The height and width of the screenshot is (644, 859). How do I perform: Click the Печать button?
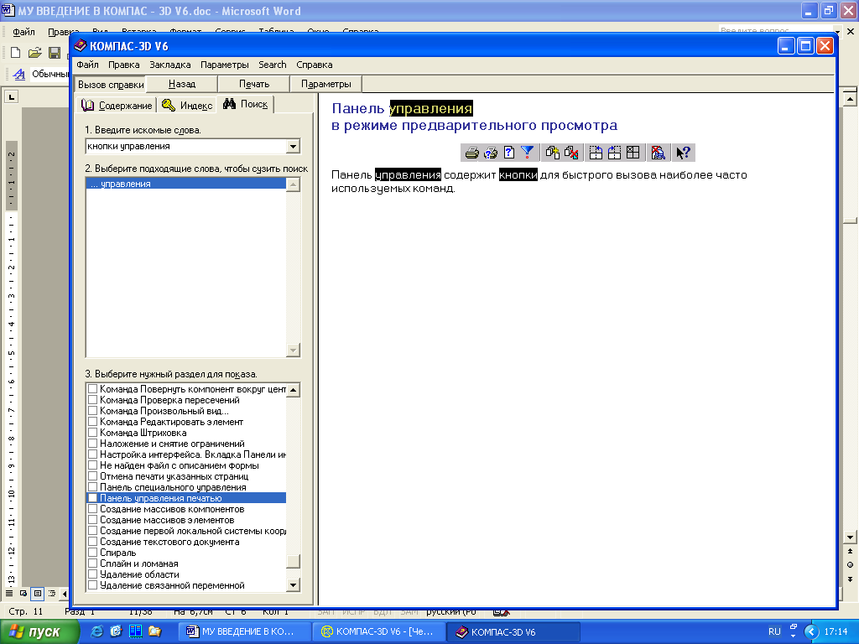pos(254,84)
